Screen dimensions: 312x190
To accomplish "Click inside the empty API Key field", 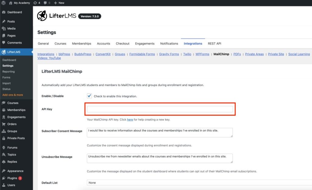I will (160, 109).
